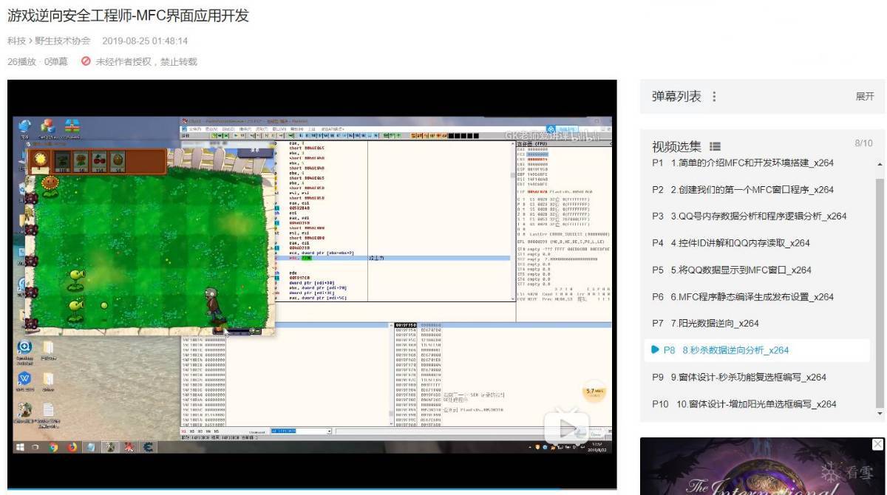Click the video selection list scrollbar thumb
The width and height of the screenshot is (887, 495).
pyautogui.click(x=880, y=293)
